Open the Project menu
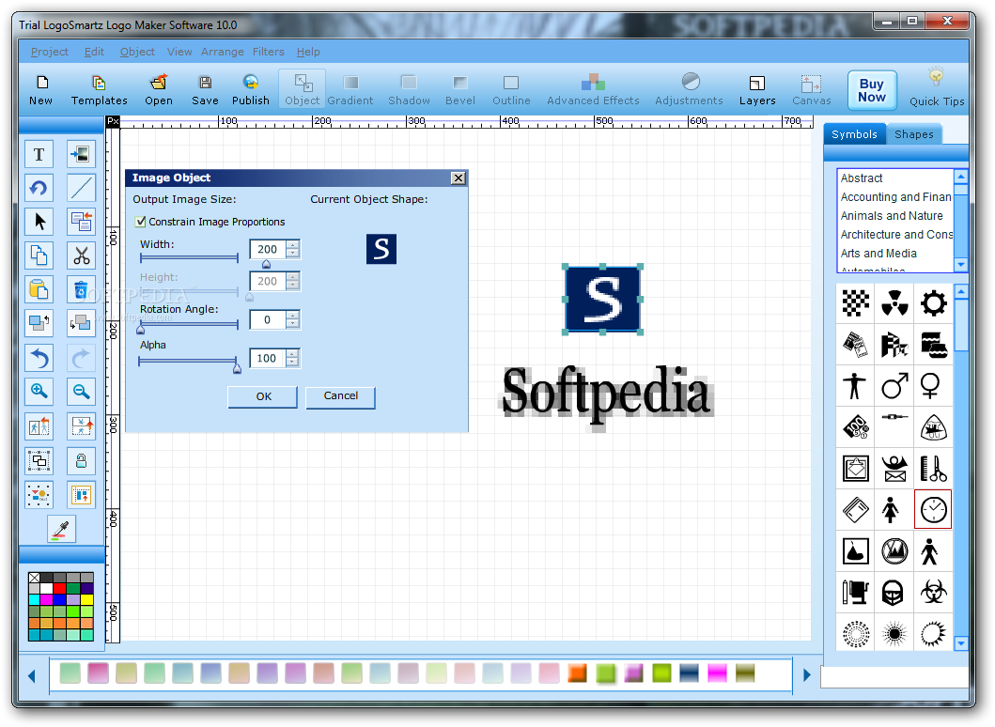This screenshot has width=995, height=727. [x=50, y=52]
